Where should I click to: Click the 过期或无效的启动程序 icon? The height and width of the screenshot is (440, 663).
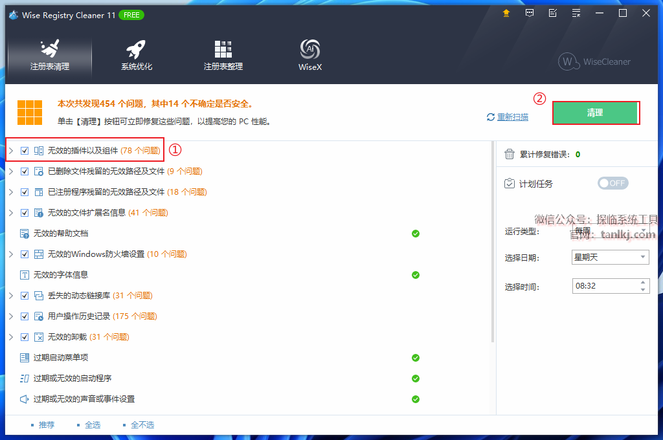pos(25,379)
